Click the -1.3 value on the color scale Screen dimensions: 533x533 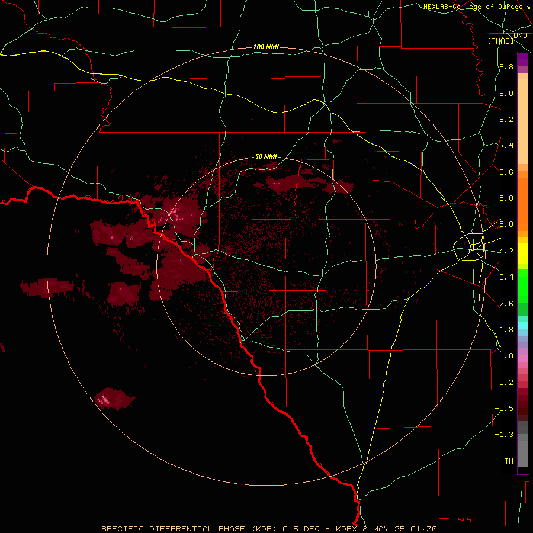pos(505,435)
